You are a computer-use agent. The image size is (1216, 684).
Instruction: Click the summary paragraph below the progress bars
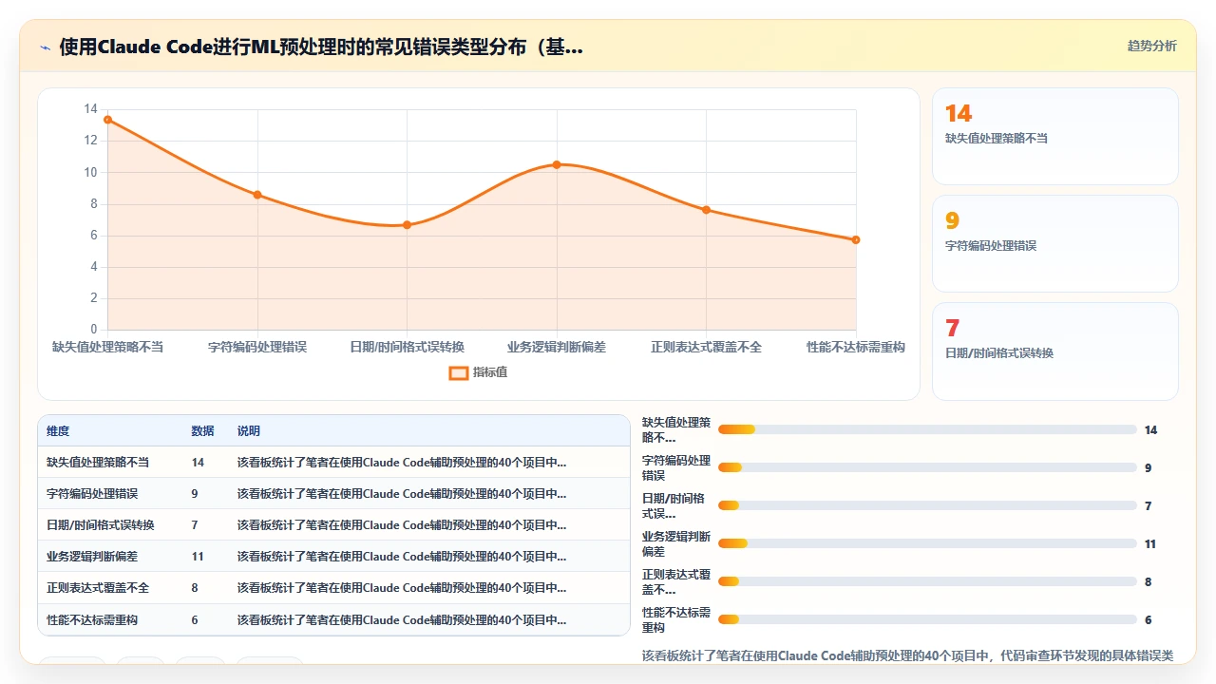click(908, 655)
